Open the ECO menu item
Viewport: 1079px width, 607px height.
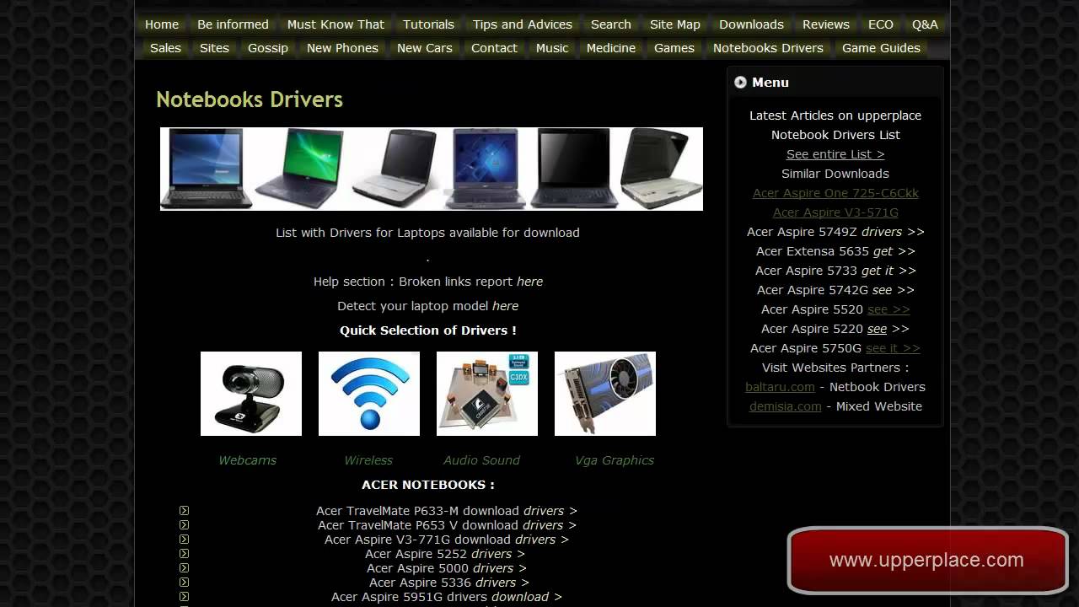pos(881,24)
